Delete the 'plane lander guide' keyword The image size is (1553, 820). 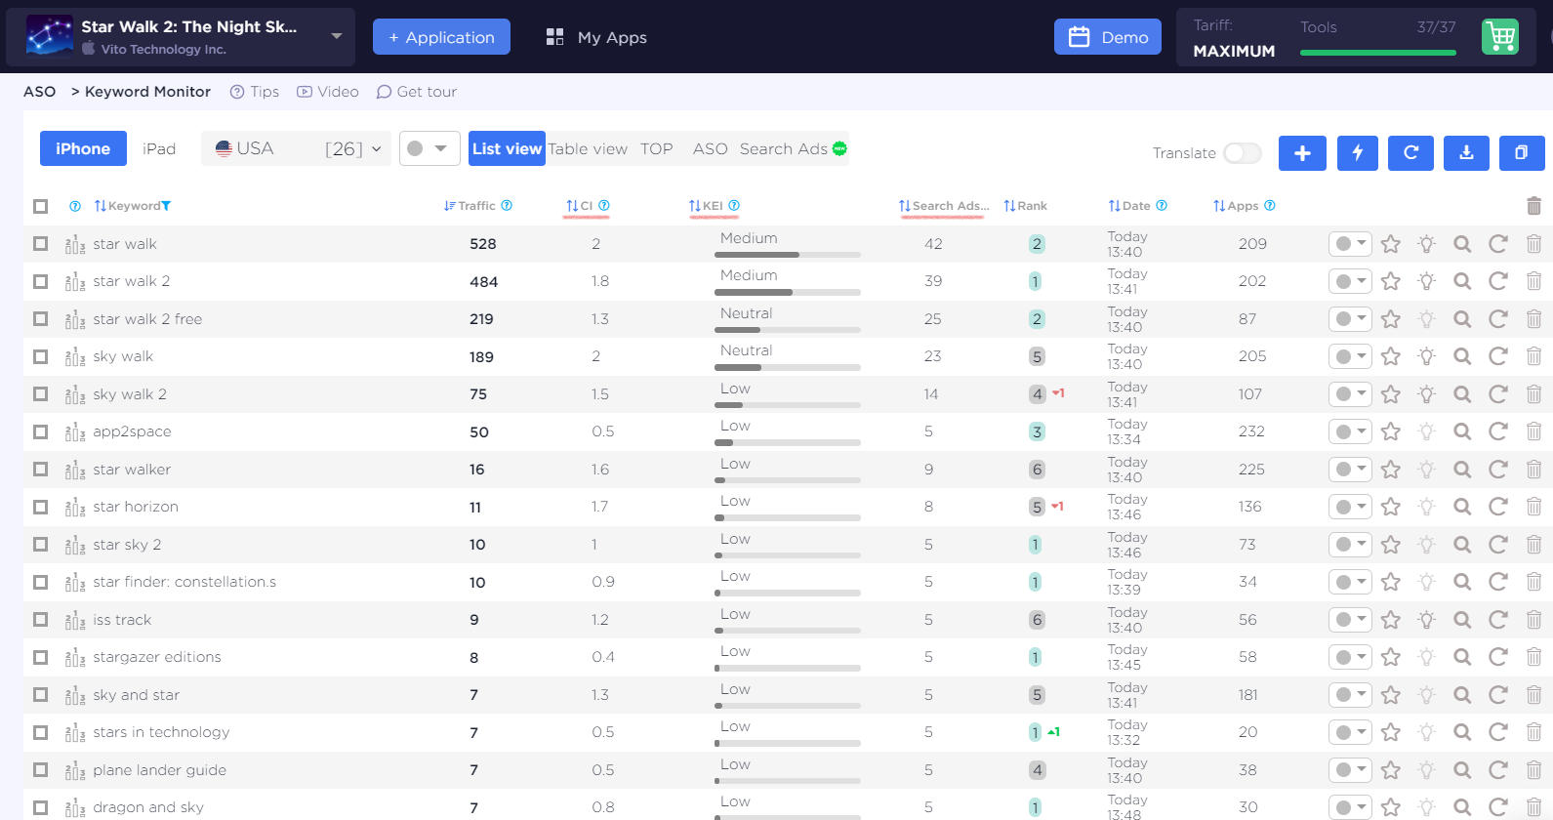point(1533,770)
